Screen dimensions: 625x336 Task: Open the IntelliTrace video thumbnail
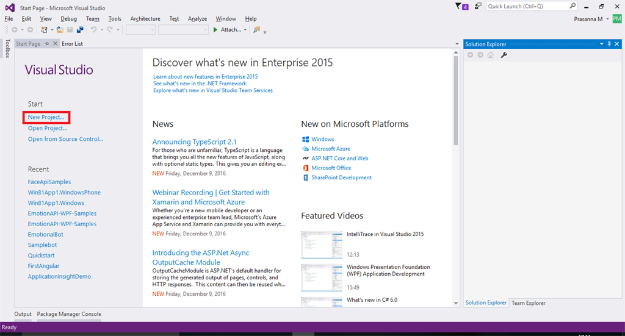click(322, 245)
